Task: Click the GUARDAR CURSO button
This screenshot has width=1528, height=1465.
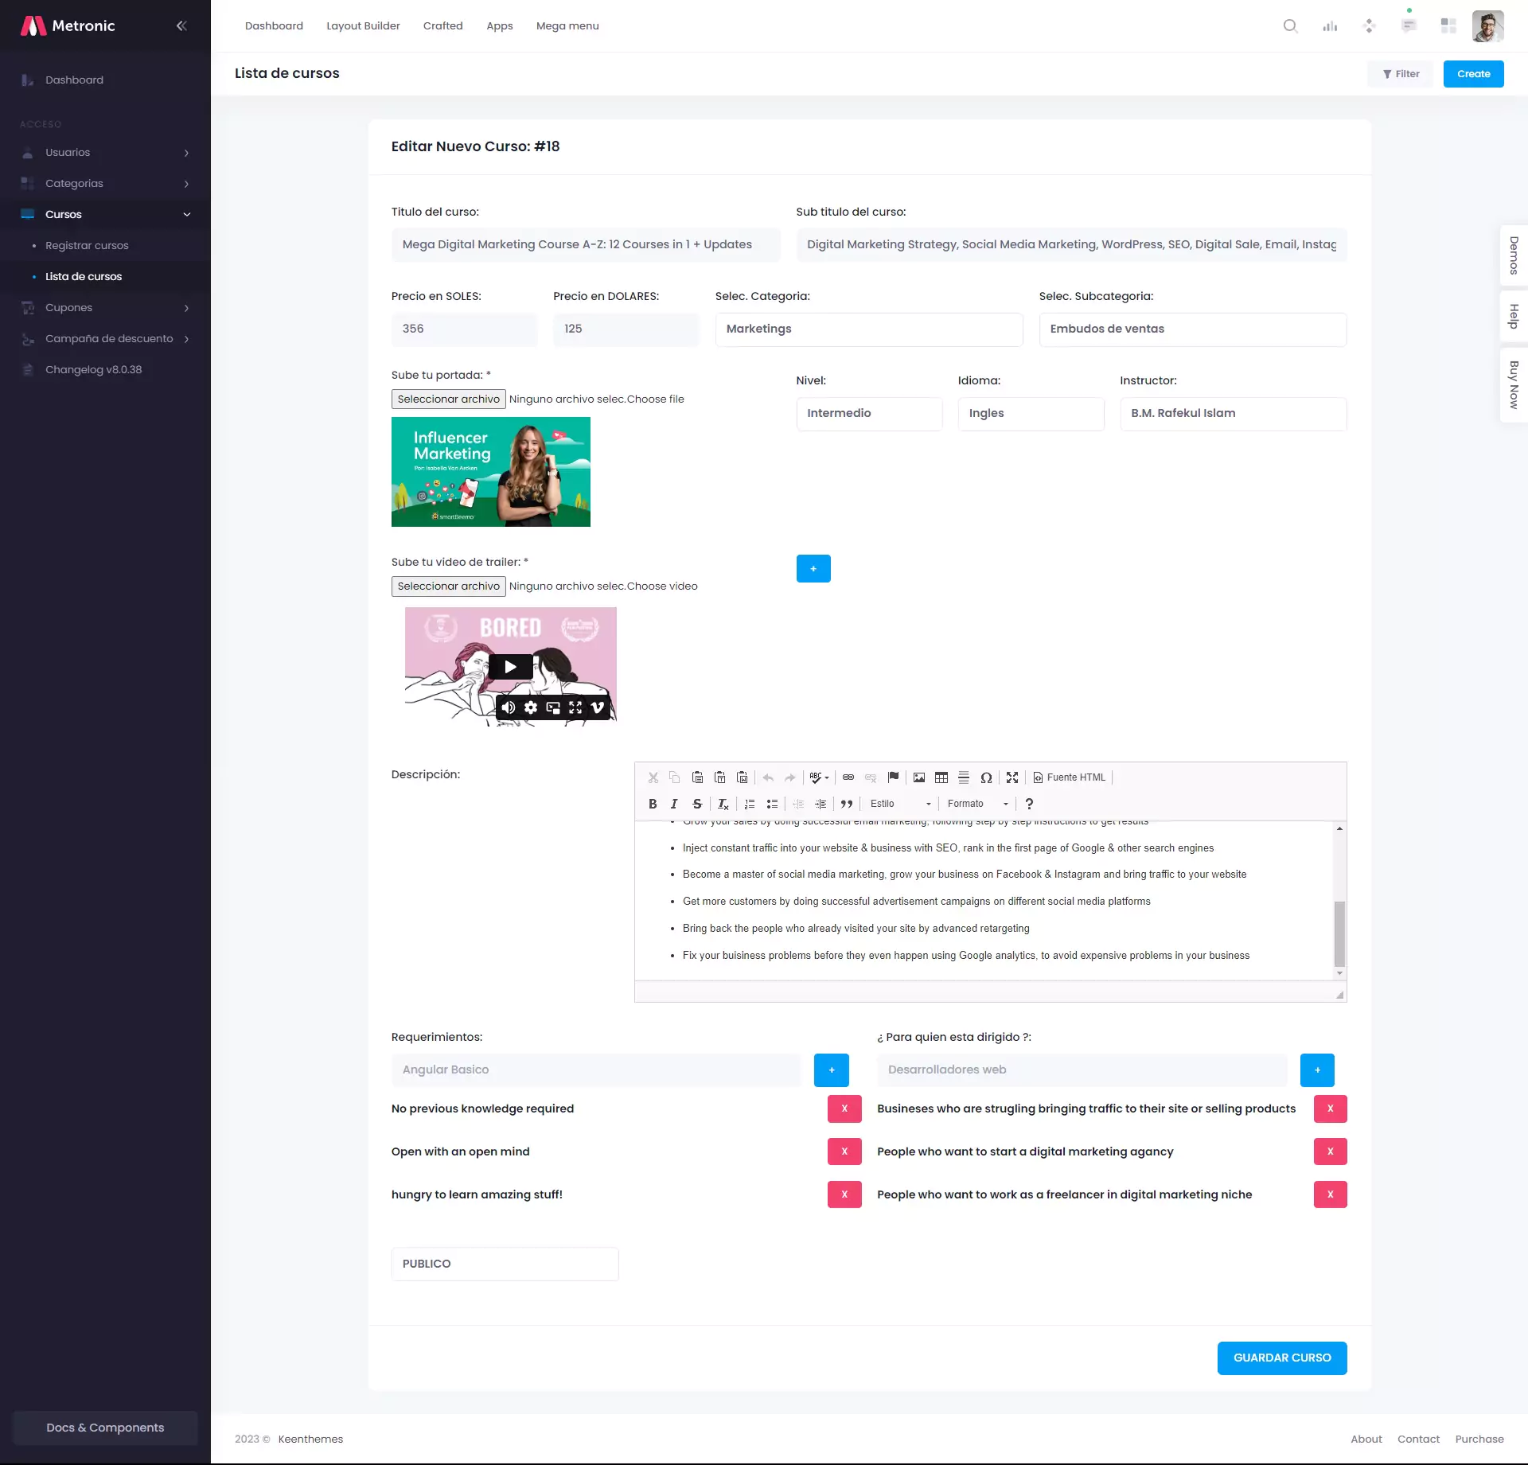Action: click(x=1281, y=1358)
